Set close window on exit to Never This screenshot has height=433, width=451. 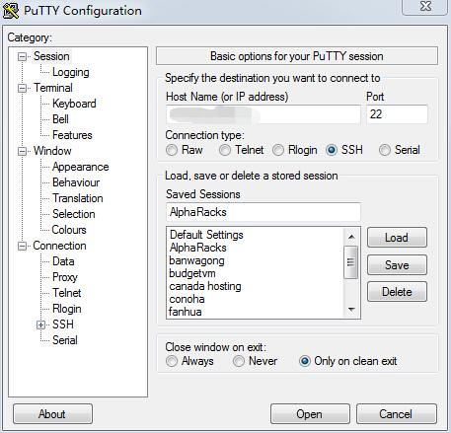point(239,361)
